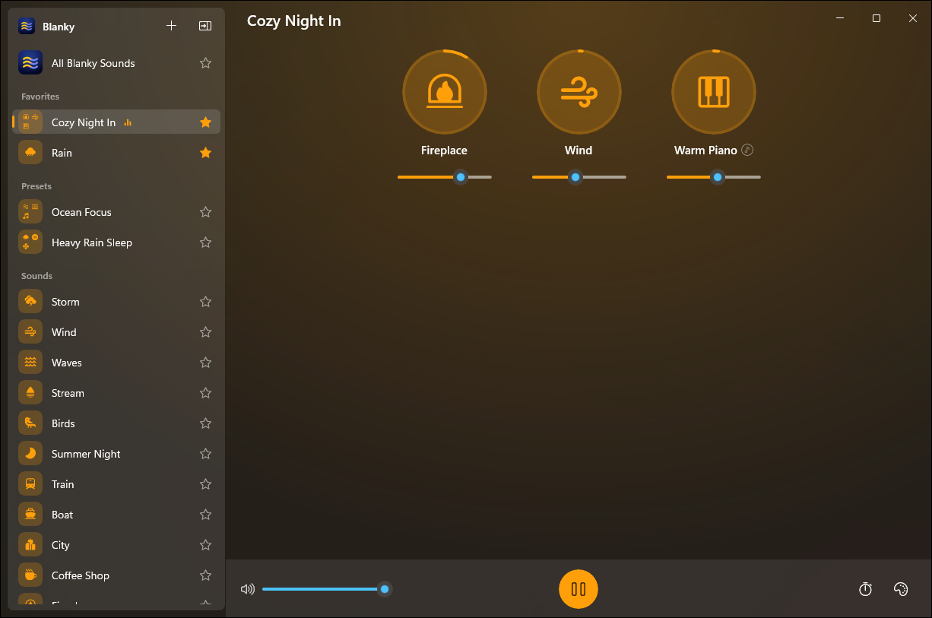Star the City sound
932x618 pixels.
tap(205, 545)
